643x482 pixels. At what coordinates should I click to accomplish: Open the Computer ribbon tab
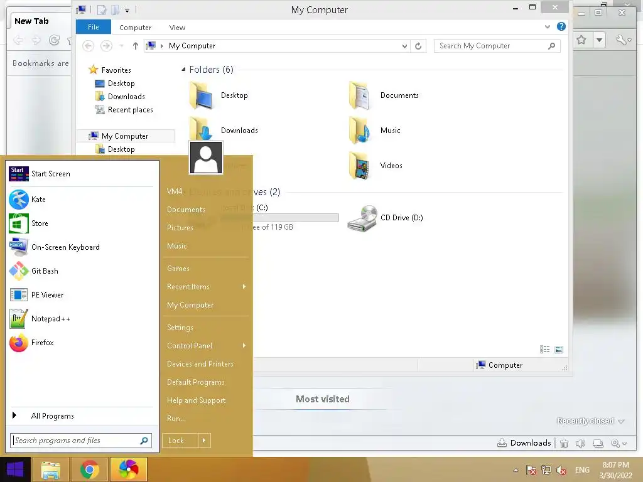[x=136, y=28]
